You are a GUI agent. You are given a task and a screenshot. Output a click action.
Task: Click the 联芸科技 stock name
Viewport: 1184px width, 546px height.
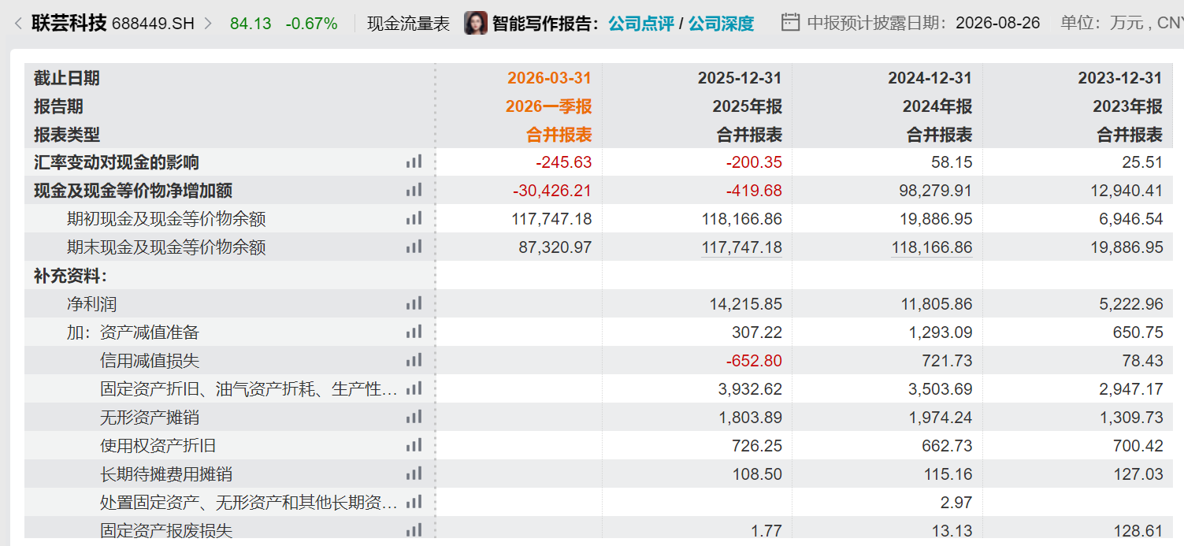coord(69,24)
